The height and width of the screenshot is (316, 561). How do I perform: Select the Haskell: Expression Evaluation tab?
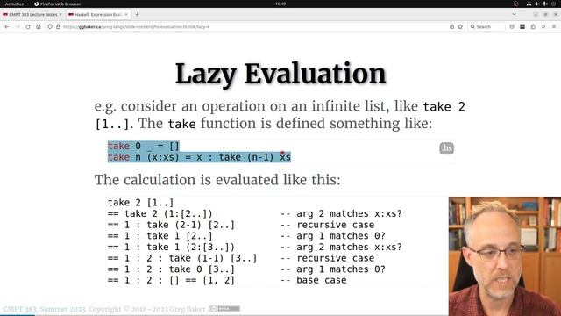(x=98, y=15)
